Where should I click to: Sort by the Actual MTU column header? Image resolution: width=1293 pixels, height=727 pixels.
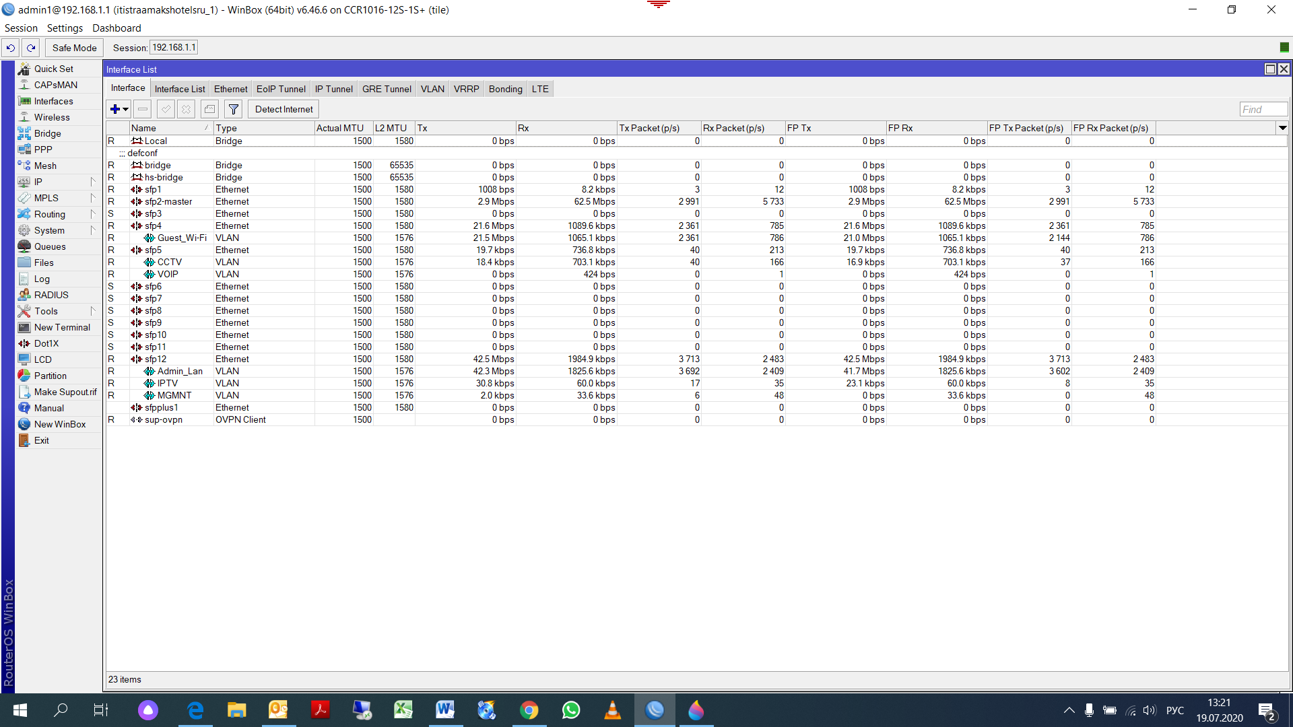point(343,128)
